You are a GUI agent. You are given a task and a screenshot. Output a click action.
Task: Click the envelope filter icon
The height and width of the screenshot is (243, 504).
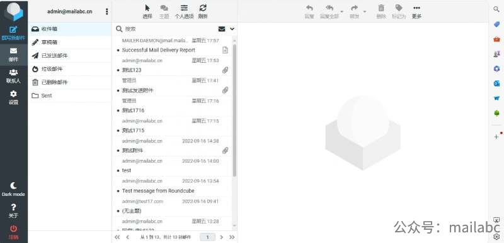click(222, 29)
